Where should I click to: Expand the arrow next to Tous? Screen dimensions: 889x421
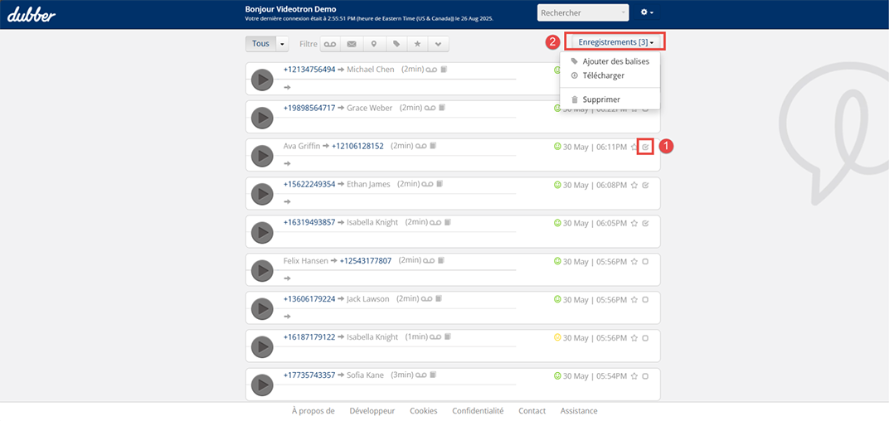click(283, 44)
